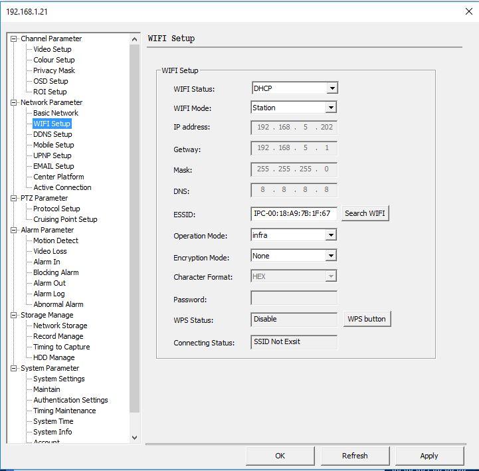479x471 pixels.
Task: Open Mobile Setup page
Action: pyautogui.click(x=54, y=145)
